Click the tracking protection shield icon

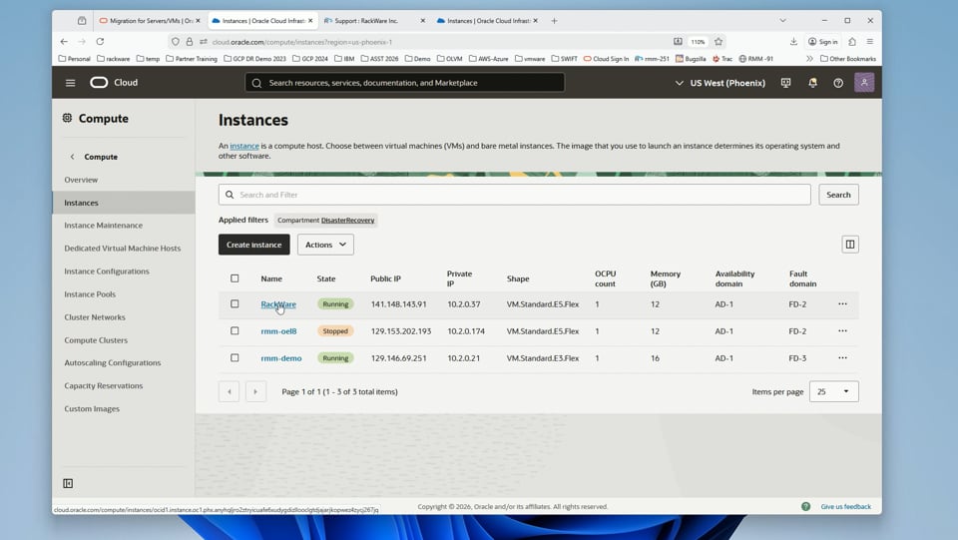[176, 42]
